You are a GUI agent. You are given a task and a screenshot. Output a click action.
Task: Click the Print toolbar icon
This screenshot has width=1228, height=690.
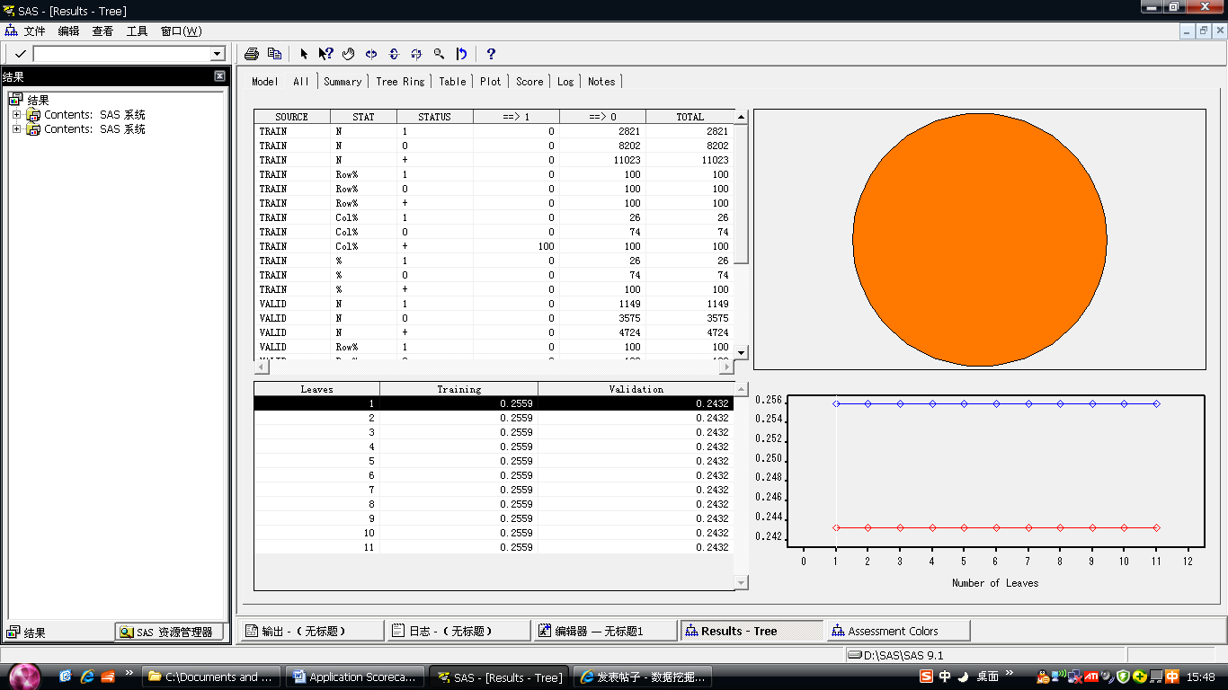[x=252, y=54]
